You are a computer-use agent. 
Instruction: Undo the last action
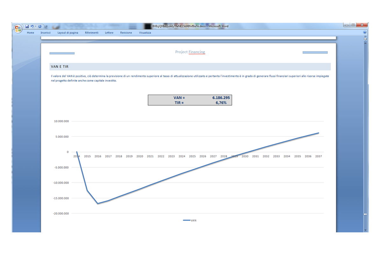coord(32,26)
